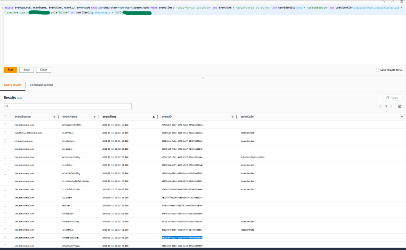This screenshot has height=250, width=406.
Task: Open the filter icon on eventName column
Action: pyautogui.click(x=95, y=116)
